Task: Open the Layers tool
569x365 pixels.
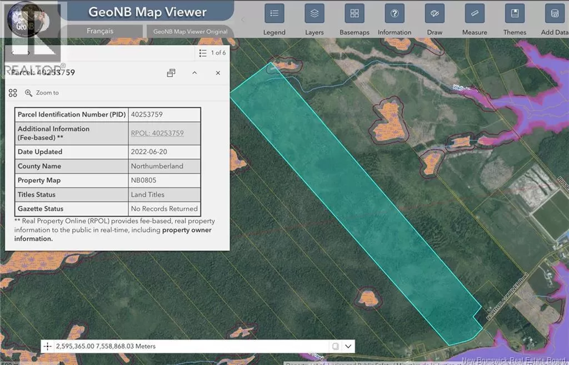Action: [x=315, y=13]
